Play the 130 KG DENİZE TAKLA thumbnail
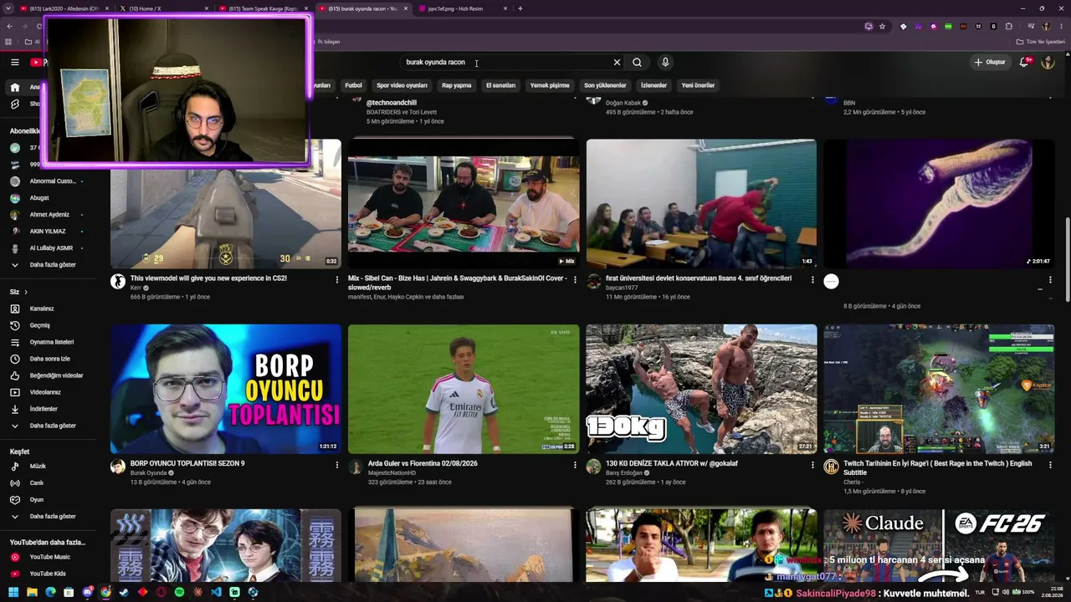The width and height of the screenshot is (1071, 602). [701, 389]
